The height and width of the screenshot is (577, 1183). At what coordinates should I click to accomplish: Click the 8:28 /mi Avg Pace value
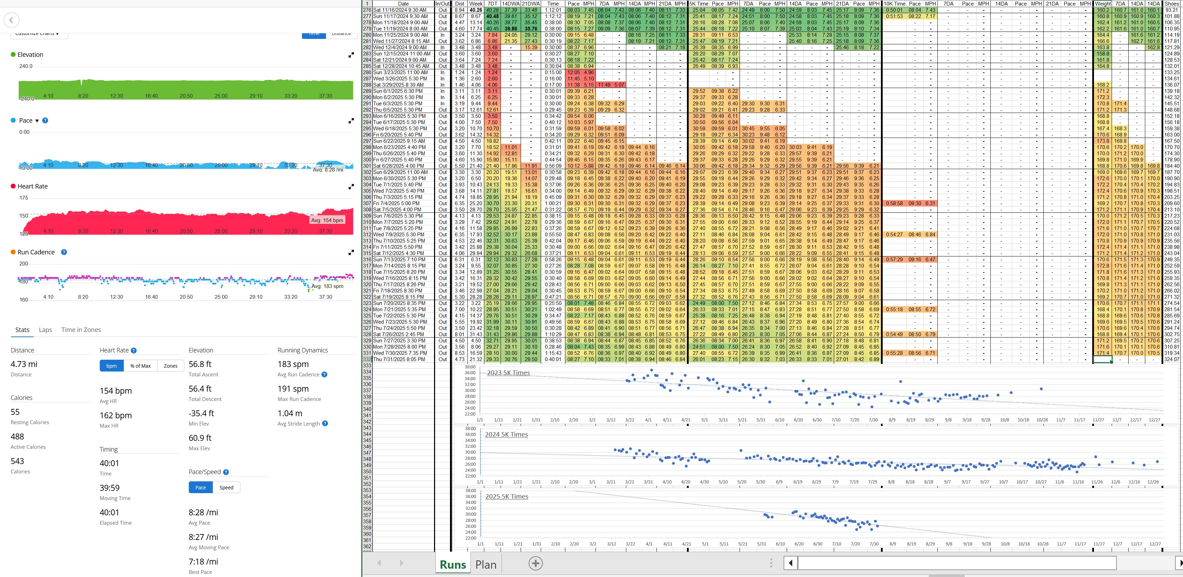click(x=203, y=513)
